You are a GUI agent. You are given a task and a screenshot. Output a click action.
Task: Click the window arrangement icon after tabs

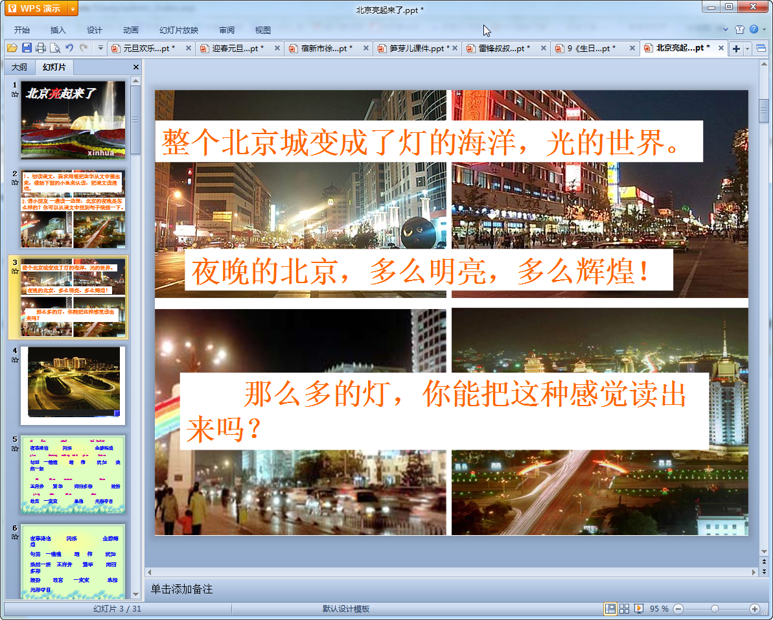[761, 49]
